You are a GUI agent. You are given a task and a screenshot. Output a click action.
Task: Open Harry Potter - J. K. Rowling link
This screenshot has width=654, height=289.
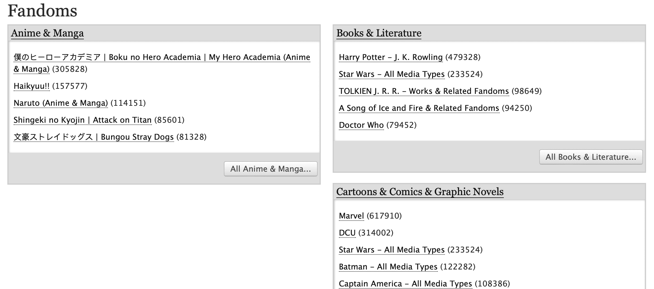[x=390, y=57]
